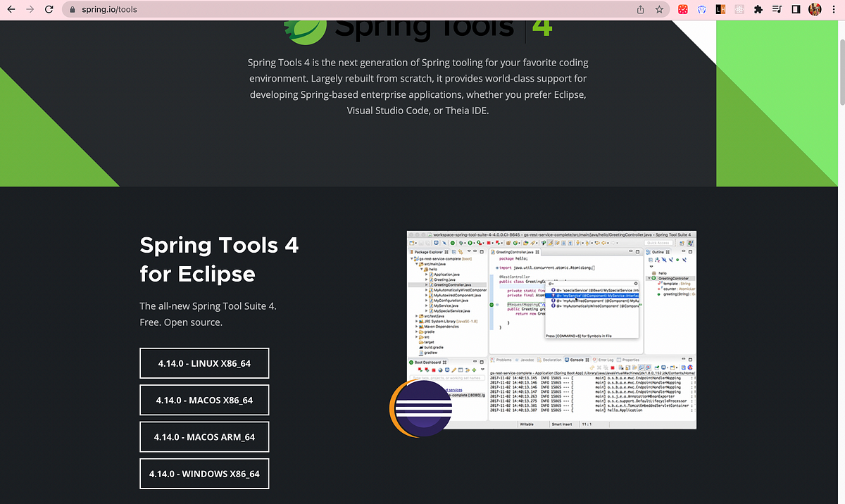Open Chrome's three-dot menu

834,10
